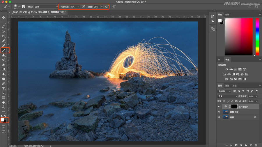Image resolution: width=262 pixels, height=147 pixels.
Task: Open the 色板 swatches tab
Action: pos(227,15)
